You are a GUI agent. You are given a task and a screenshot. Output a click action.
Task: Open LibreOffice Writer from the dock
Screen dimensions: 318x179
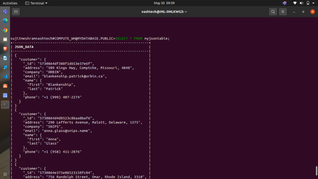(5, 58)
